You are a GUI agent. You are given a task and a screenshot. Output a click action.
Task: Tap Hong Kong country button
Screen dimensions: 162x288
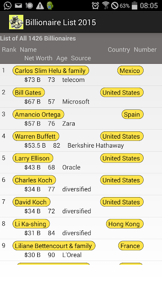[x=125, y=224]
